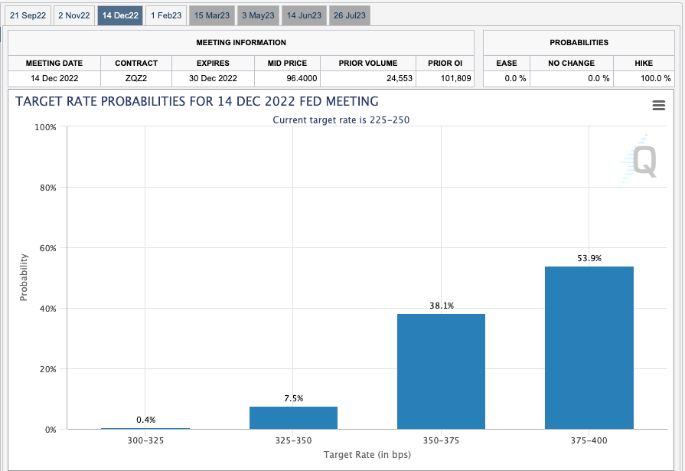Click the Probability y-axis title

click(x=24, y=277)
